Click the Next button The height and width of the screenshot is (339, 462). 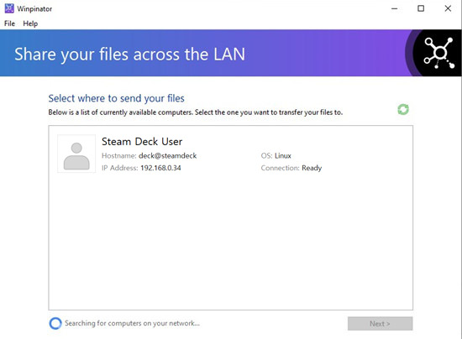pyautogui.click(x=380, y=324)
